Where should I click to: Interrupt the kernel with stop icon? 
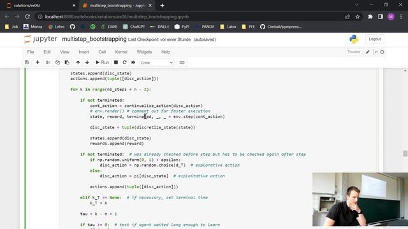[116, 62]
